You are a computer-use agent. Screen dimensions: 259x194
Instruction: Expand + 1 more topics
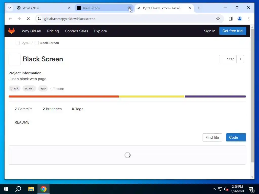click(x=57, y=89)
